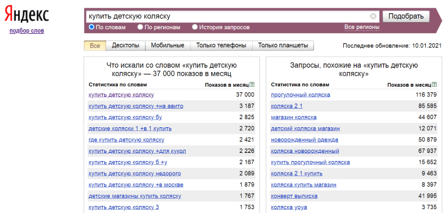Image resolution: width=447 pixels, height=213 pixels.
Task: Click the 'Подобрать' button
Action: (x=406, y=16)
